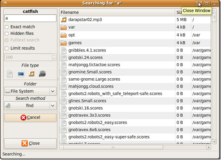Click file icon beside gnobots2.robots2_easy.scores
221x160 pixels.
coord(64,123)
